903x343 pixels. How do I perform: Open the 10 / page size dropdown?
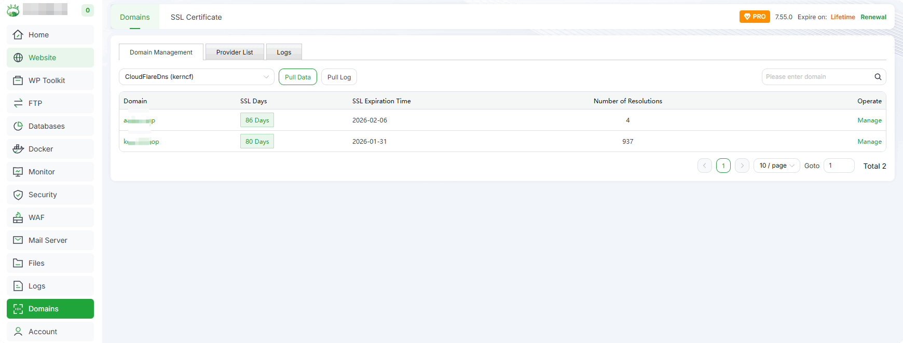[776, 166]
